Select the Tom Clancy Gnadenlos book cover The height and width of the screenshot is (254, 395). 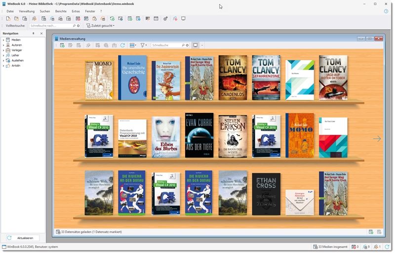(x=233, y=77)
